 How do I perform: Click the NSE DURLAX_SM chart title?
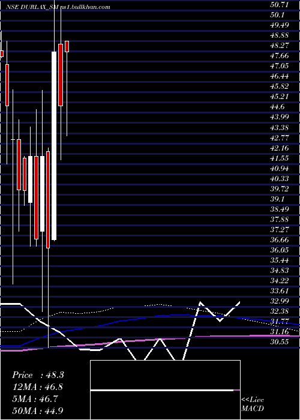(x=58, y=7)
